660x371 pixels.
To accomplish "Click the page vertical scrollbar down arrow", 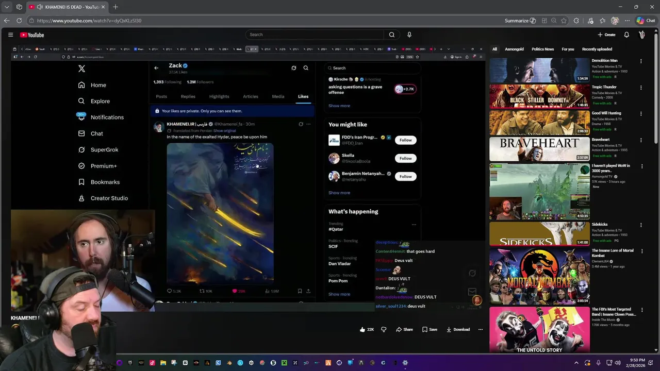I will pos(657,350).
